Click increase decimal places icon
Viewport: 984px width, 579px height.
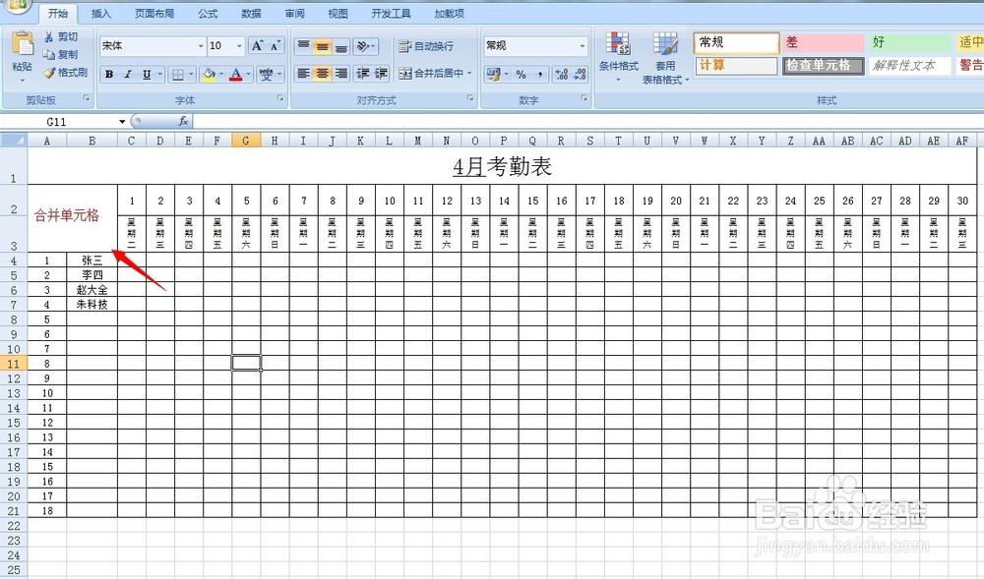coord(562,75)
